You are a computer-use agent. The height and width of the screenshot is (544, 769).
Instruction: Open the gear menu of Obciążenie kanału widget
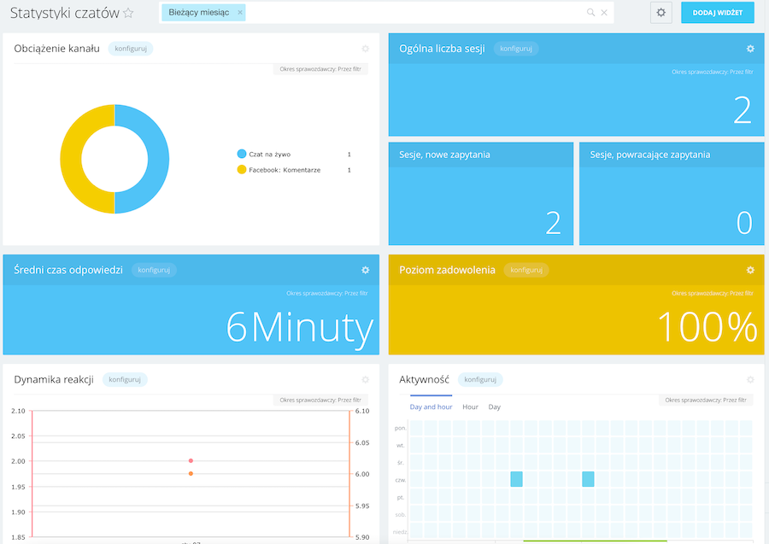[x=366, y=49]
